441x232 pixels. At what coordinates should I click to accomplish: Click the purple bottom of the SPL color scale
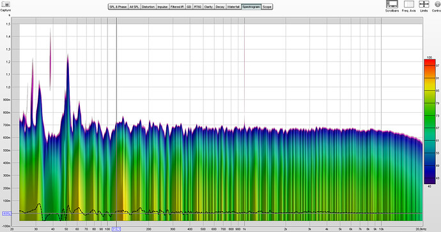[x=429, y=181]
